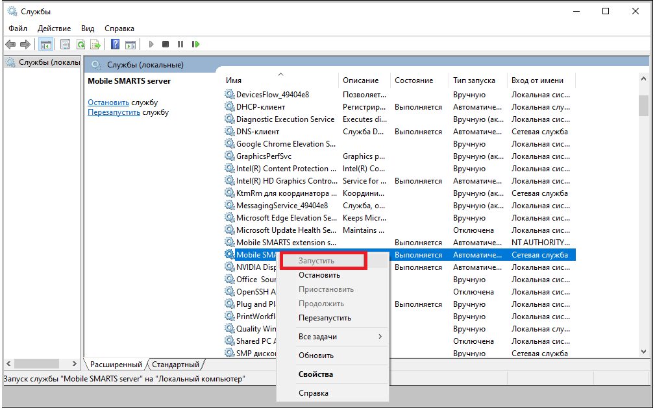Open the Вид menu

click(x=87, y=29)
